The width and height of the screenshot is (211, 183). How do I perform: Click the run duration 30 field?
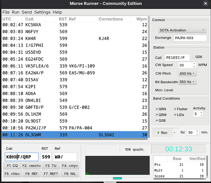[x=191, y=132]
